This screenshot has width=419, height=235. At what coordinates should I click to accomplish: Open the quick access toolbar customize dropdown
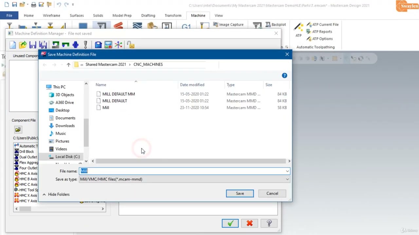pyautogui.click(x=73, y=5)
